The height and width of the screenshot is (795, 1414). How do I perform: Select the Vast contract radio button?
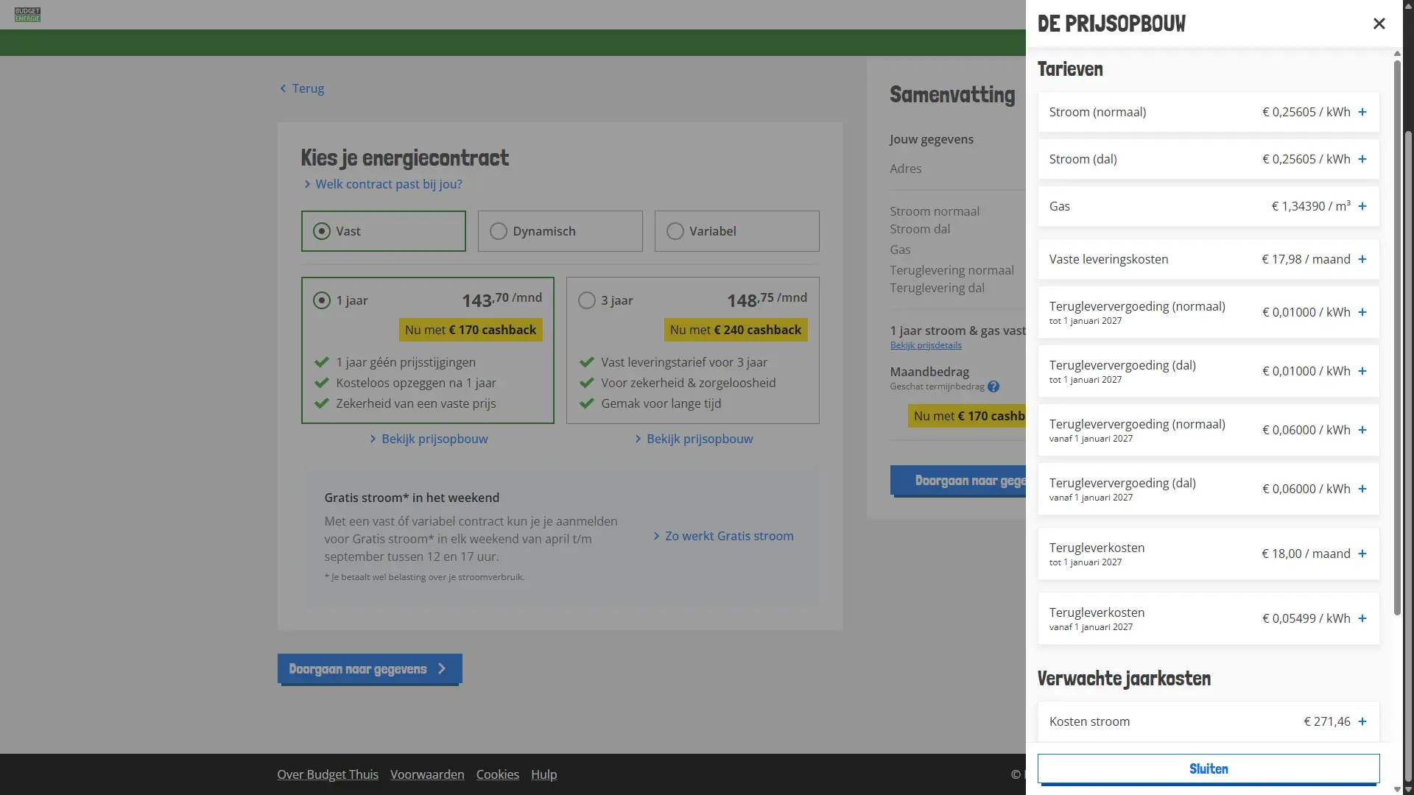point(322,231)
